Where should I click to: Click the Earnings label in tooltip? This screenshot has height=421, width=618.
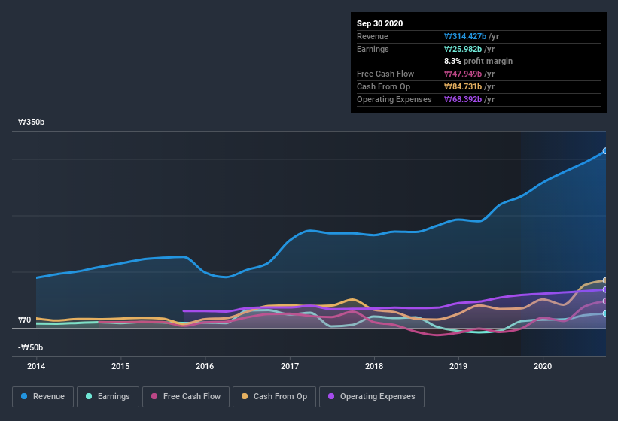[x=373, y=49]
